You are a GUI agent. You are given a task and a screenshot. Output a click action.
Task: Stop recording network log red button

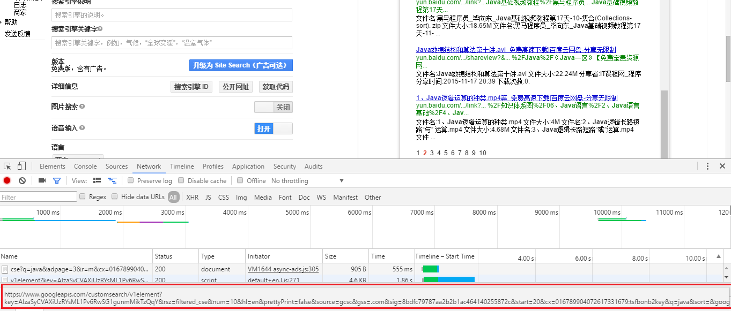pyautogui.click(x=8, y=181)
